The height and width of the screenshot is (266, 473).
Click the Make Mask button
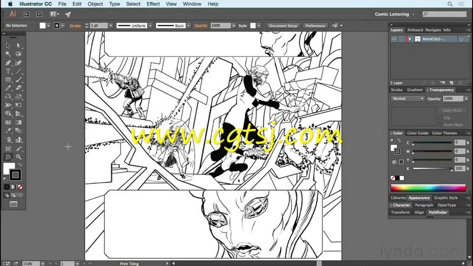tap(452, 111)
